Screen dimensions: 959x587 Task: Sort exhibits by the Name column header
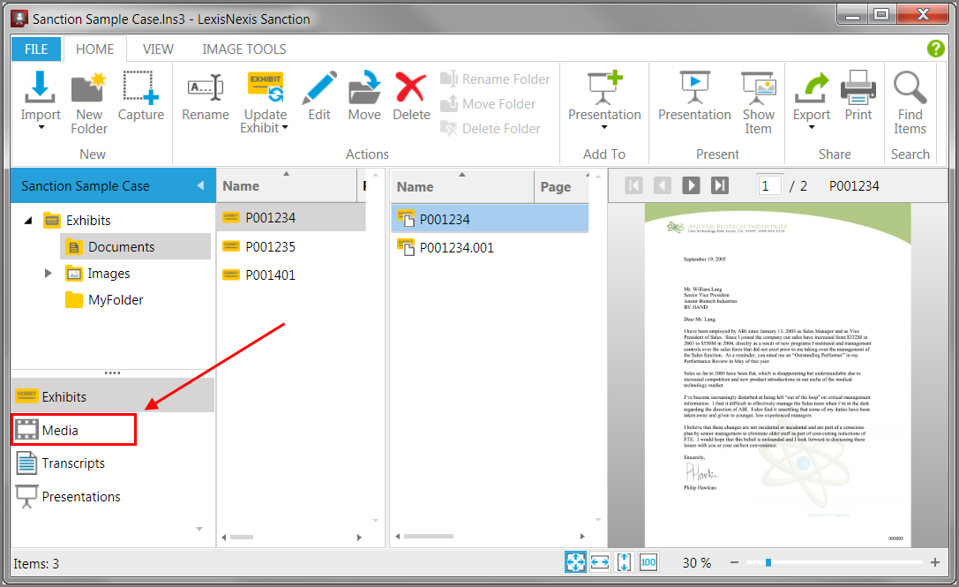[x=286, y=186]
